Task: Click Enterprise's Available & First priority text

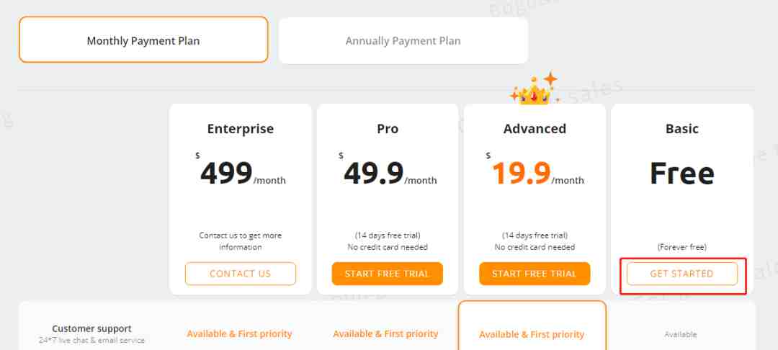Action: (x=240, y=334)
